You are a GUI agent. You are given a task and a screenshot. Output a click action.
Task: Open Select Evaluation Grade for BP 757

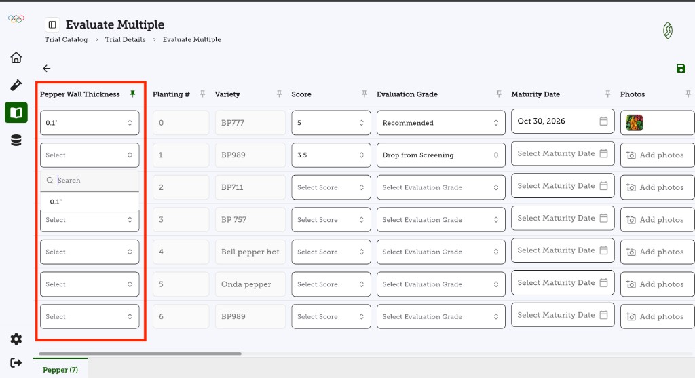point(441,220)
